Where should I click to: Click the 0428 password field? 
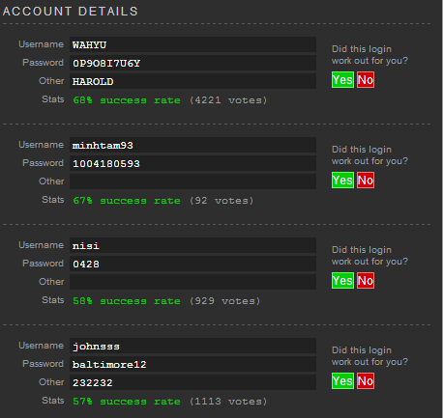[x=192, y=264]
